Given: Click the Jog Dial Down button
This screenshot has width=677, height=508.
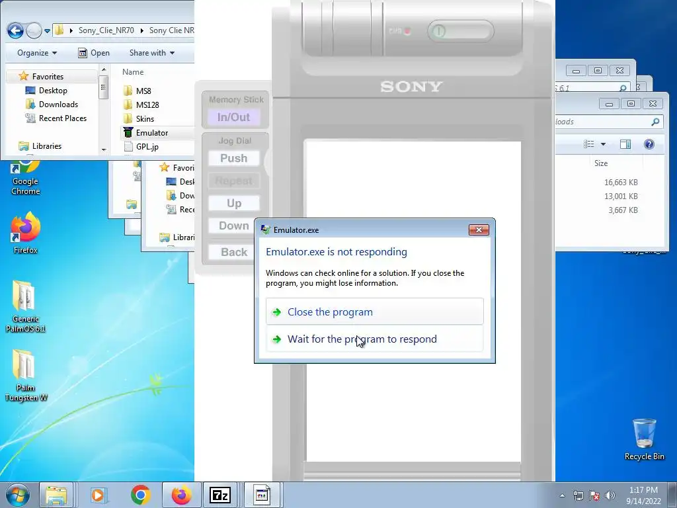Looking at the screenshot, I should pos(233,226).
